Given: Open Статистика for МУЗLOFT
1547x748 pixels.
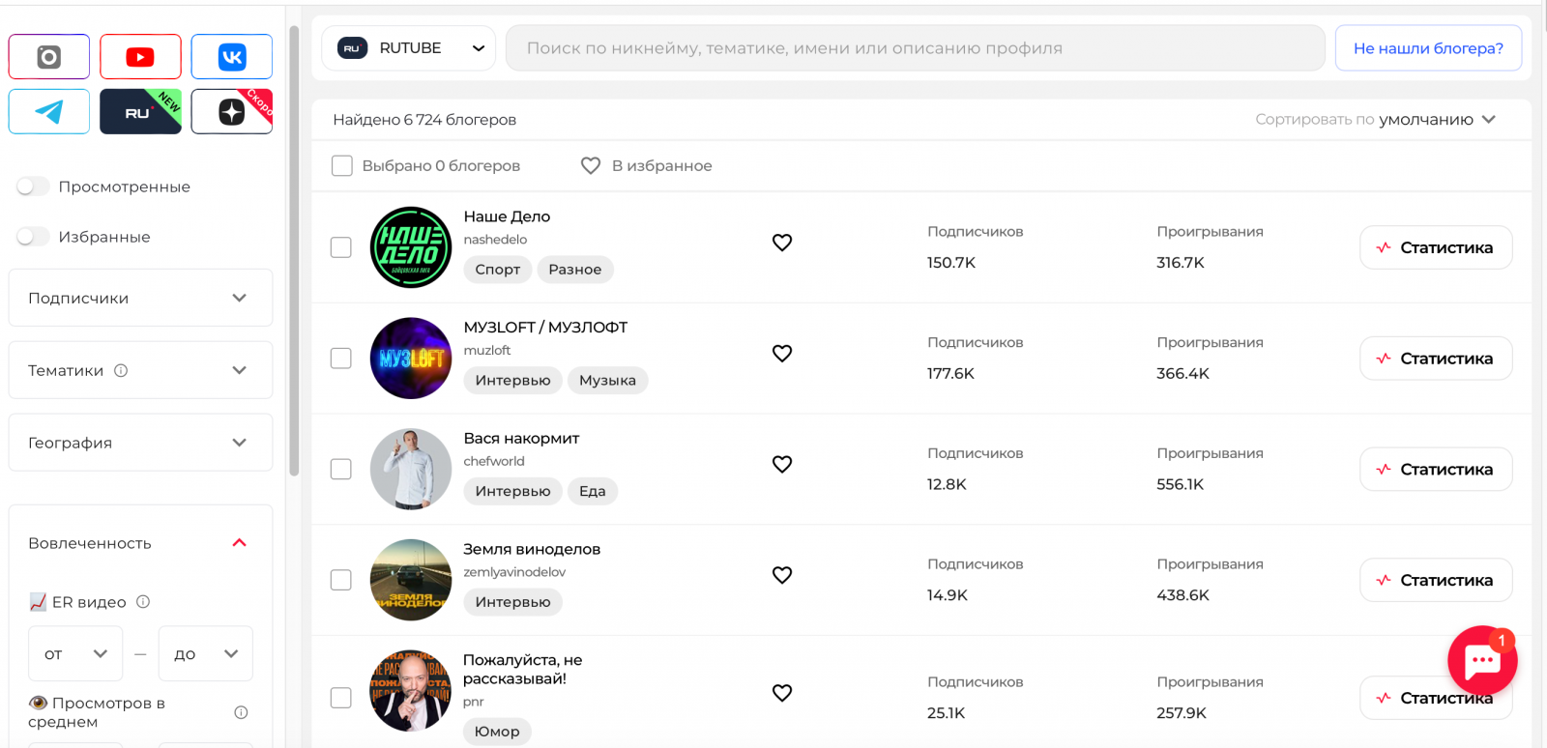Looking at the screenshot, I should [1436, 359].
